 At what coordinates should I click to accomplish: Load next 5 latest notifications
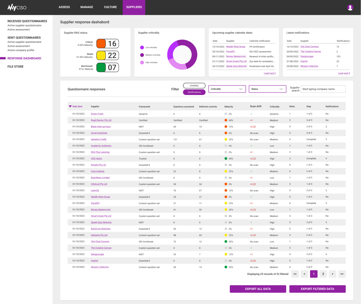[x=344, y=73]
